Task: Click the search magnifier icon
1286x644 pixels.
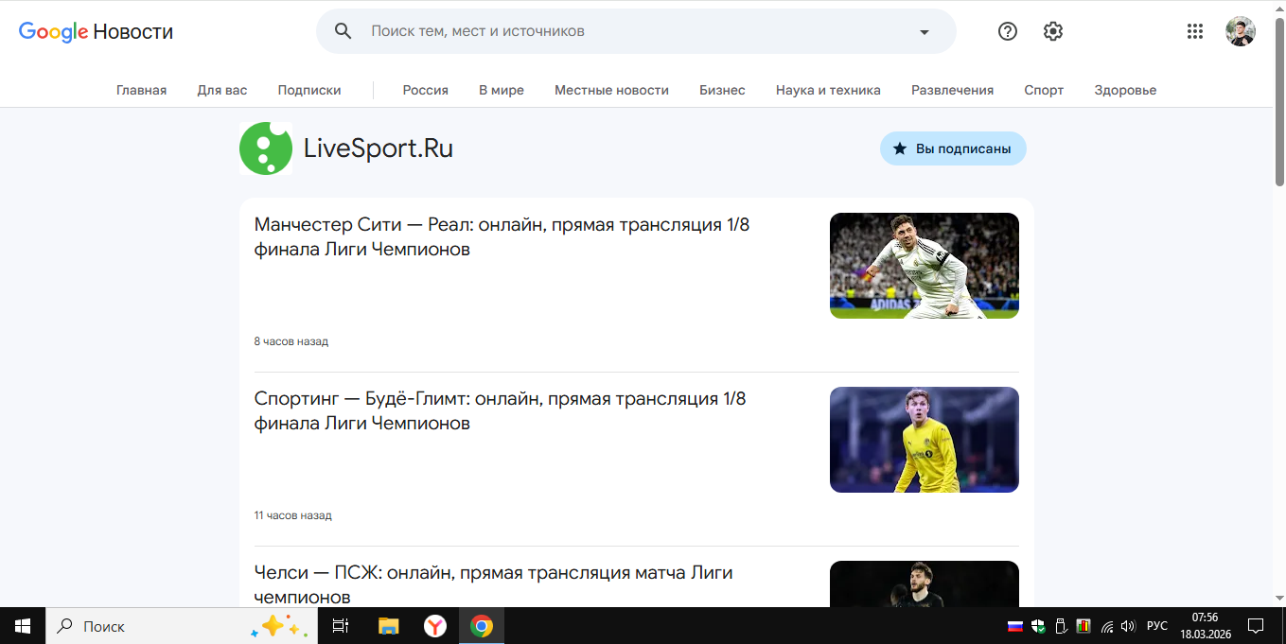Action: coord(344,31)
